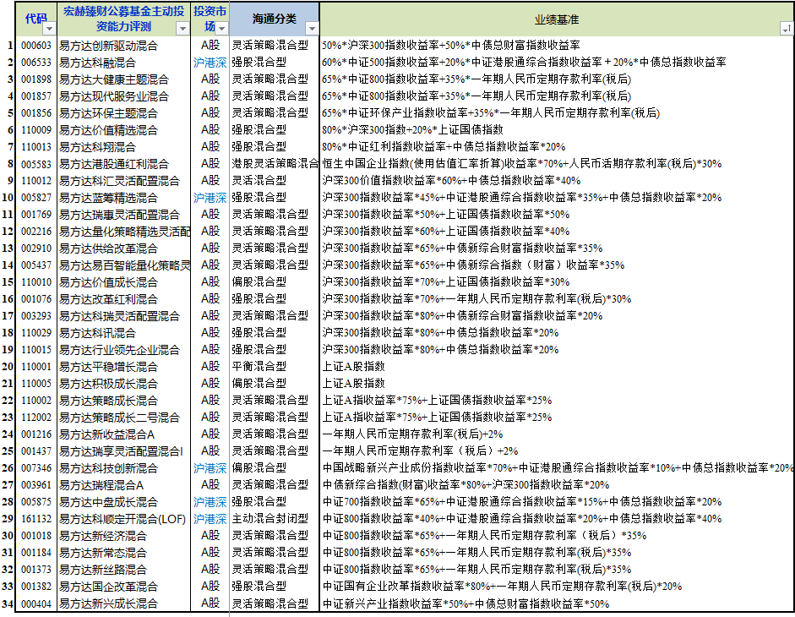
Task: Click the 港股灵活策略混合 classification cell
Action: pos(275,164)
